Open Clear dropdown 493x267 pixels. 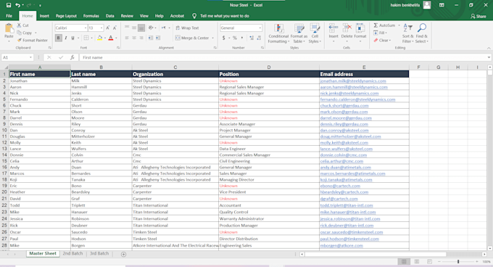click(x=382, y=40)
